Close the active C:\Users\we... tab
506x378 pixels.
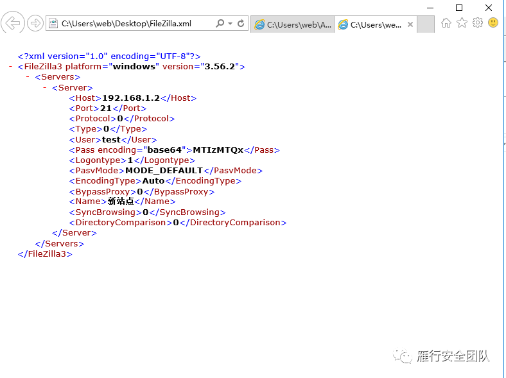[410, 24]
